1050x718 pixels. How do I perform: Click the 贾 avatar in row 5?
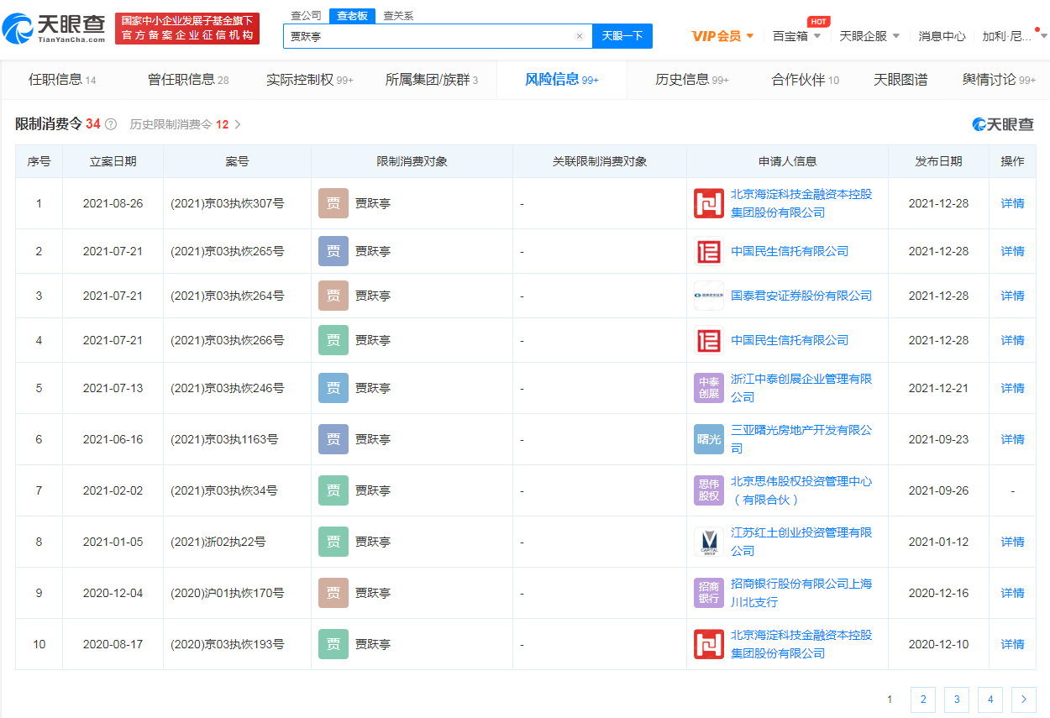[x=333, y=388]
